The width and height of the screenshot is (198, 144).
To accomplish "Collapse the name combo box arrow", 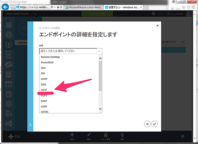I will coord(99,51).
